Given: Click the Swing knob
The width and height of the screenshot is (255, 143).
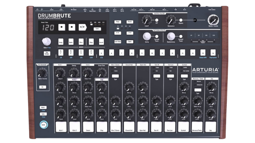Looking at the screenshot, I should [x=147, y=36].
